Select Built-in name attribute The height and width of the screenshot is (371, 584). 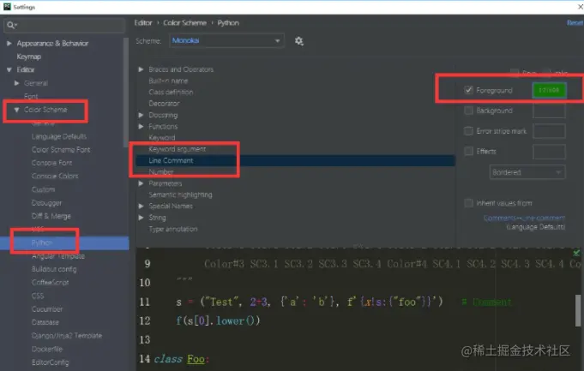pos(168,81)
